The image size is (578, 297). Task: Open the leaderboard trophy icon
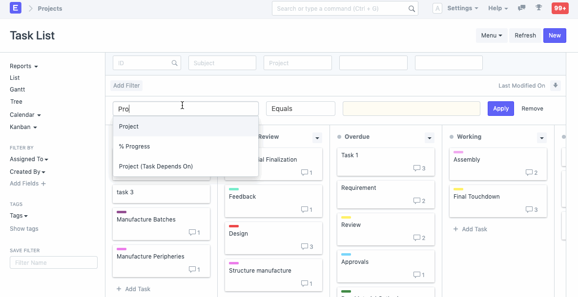tap(538, 8)
